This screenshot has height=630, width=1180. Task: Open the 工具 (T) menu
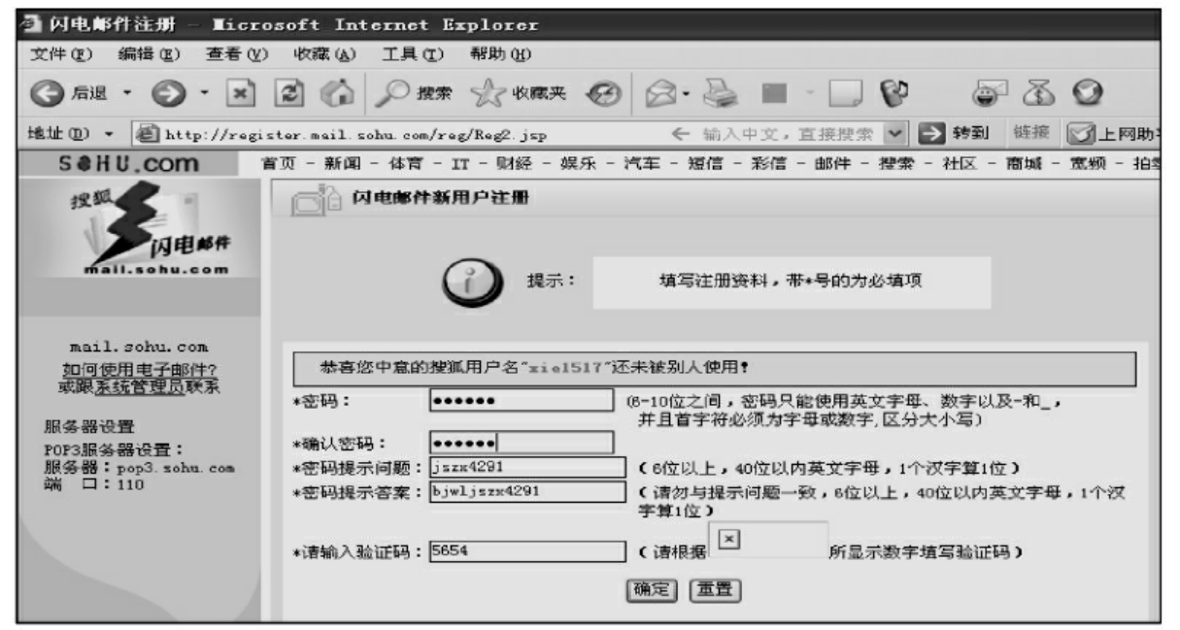point(413,52)
